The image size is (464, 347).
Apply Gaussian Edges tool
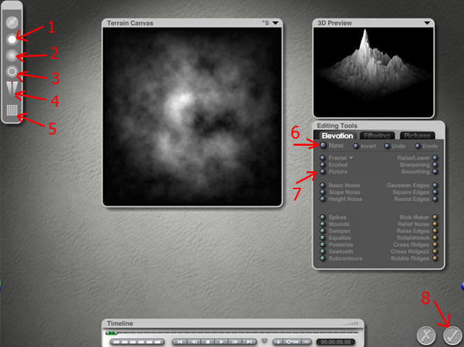[x=436, y=186]
